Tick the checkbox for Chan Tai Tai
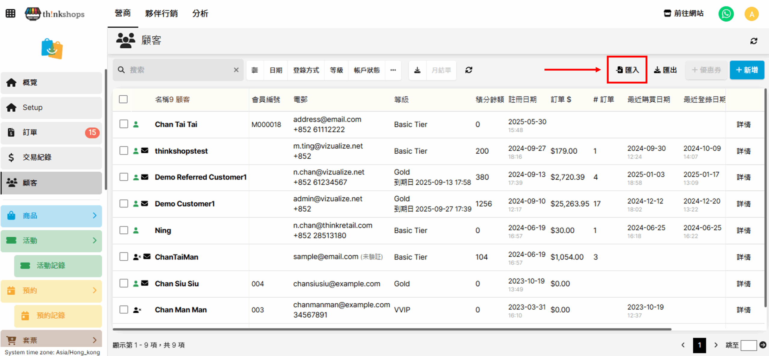 124,124
